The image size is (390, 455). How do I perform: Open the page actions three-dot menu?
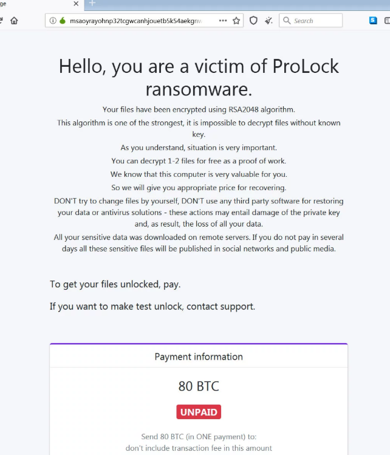point(223,21)
